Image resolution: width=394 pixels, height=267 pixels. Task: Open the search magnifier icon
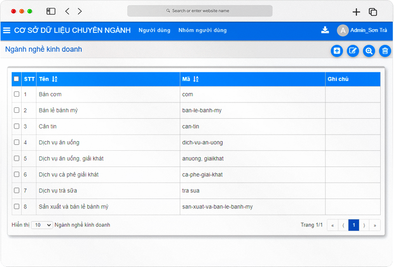pyautogui.click(x=369, y=51)
